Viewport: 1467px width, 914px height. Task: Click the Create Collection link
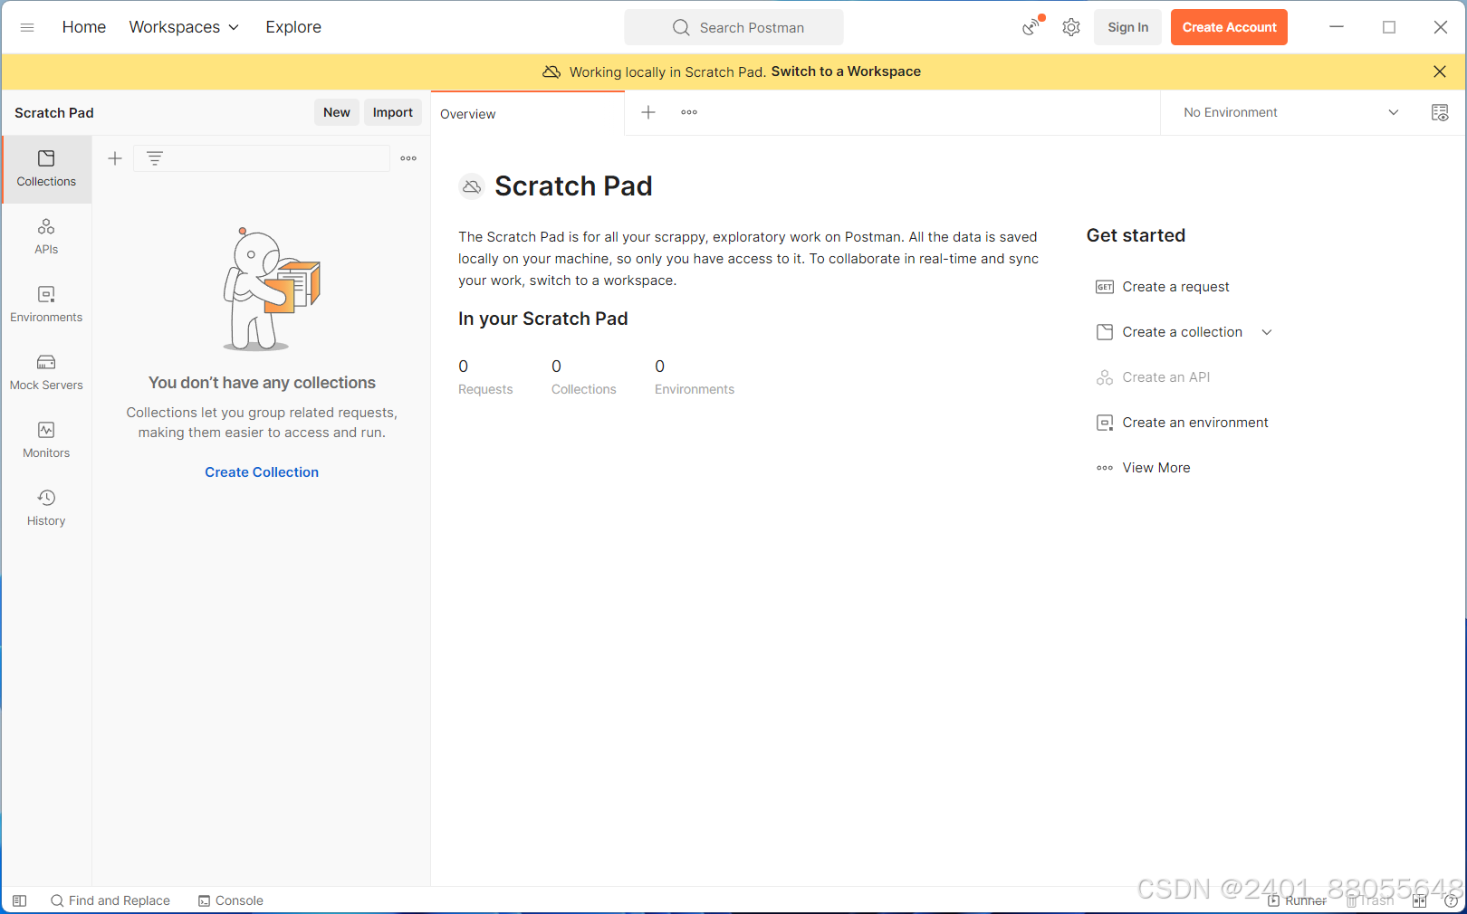(262, 472)
